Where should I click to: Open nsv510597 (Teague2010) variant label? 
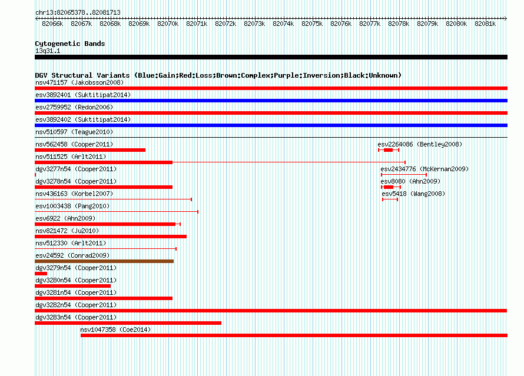click(74, 132)
